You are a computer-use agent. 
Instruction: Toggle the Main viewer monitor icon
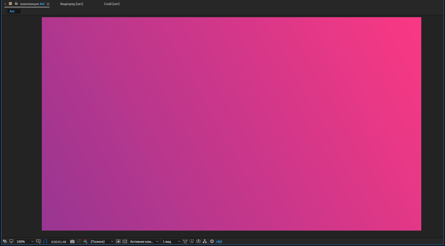click(x=11, y=241)
